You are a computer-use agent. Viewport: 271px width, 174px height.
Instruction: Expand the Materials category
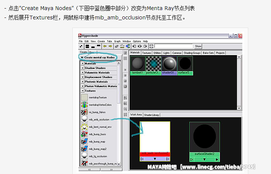pos(82,63)
